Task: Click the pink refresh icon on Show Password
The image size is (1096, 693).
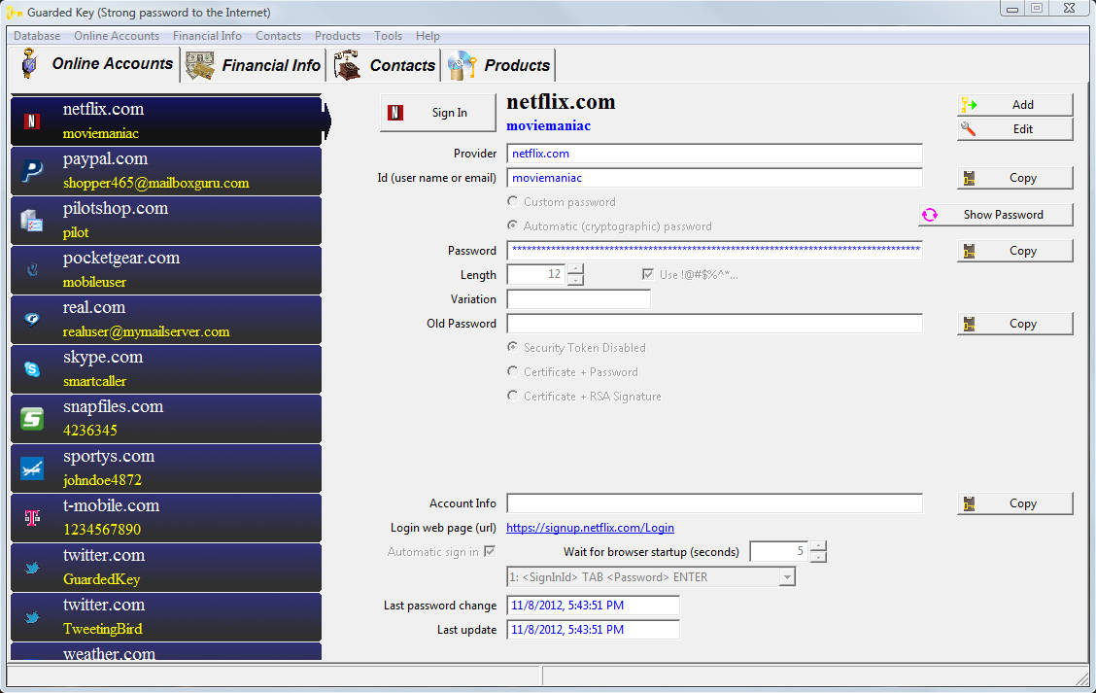Action: tap(930, 215)
